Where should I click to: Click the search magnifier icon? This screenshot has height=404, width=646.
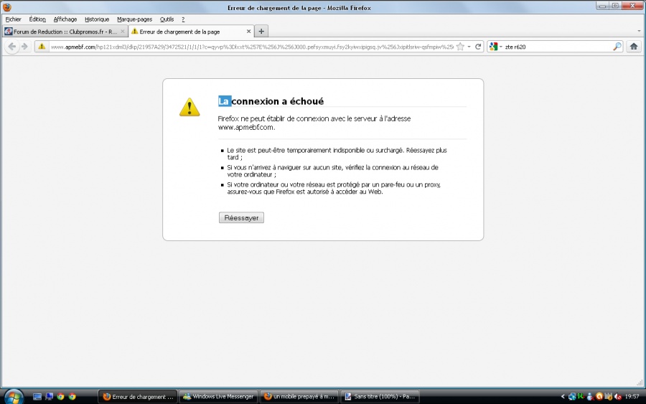617,47
